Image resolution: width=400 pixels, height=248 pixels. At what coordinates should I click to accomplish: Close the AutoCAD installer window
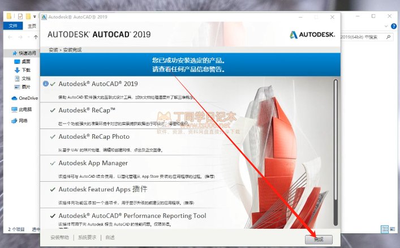click(x=332, y=17)
